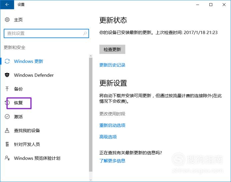Open 针对开发人员 section
This screenshot has height=182, width=231.
pos(27,144)
